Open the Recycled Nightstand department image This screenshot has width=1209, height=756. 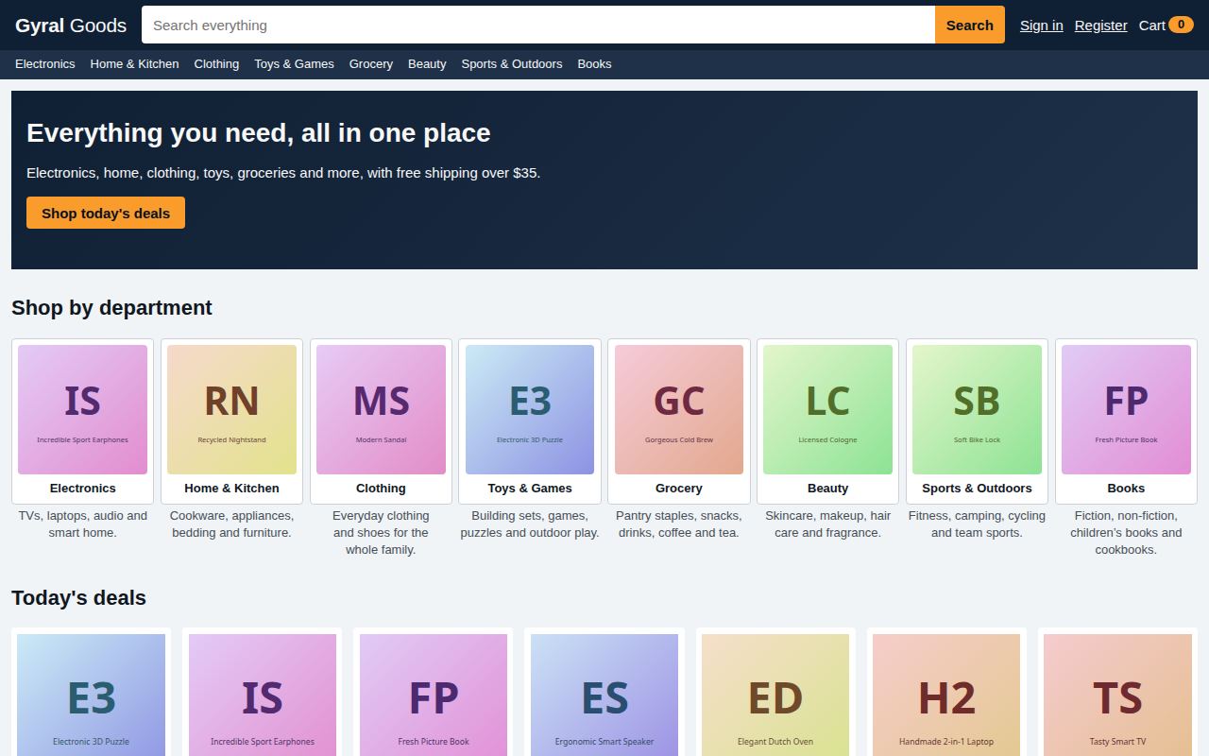(x=231, y=409)
